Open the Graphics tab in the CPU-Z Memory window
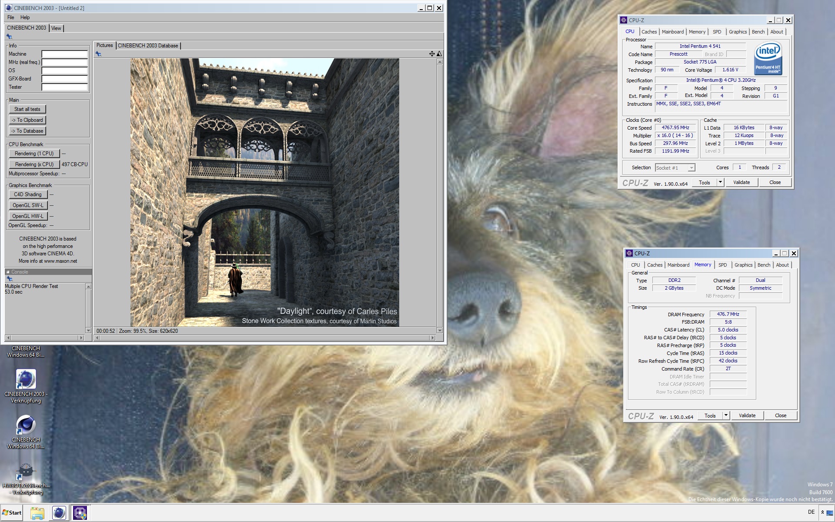Screen dimensions: 835x522 pyautogui.click(x=743, y=265)
